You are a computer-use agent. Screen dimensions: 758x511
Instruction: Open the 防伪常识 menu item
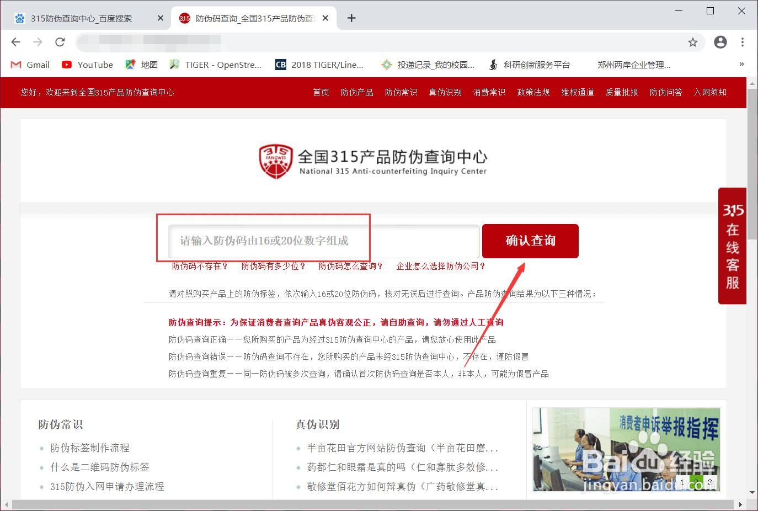click(x=401, y=92)
